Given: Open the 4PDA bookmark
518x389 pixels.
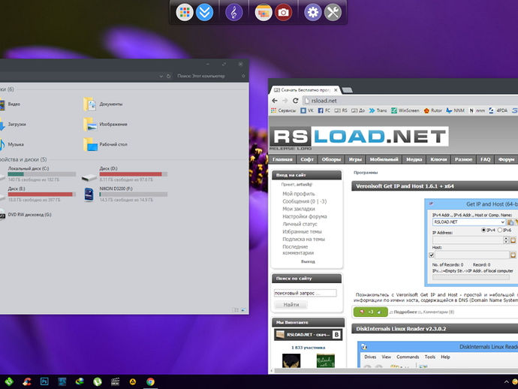Looking at the screenshot, I should coord(498,110).
